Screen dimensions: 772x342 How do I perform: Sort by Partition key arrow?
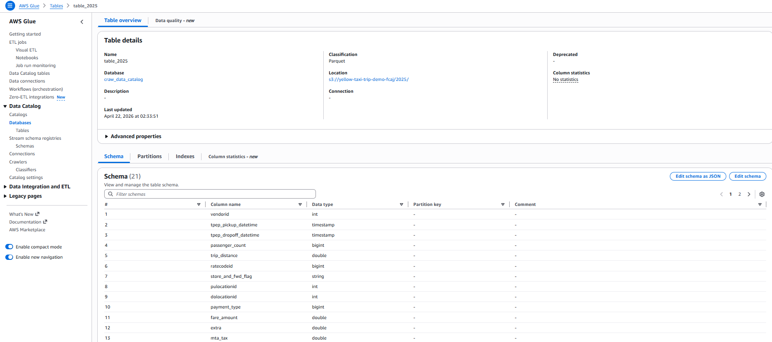(x=503, y=204)
